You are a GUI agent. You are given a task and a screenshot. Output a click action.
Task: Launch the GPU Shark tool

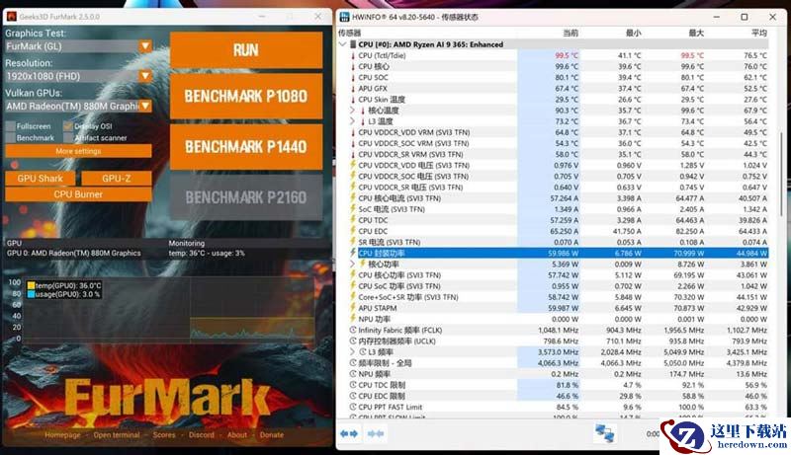tap(40, 179)
